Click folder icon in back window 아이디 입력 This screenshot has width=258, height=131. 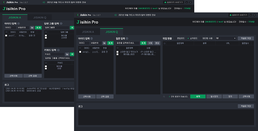click(x=32, y=28)
